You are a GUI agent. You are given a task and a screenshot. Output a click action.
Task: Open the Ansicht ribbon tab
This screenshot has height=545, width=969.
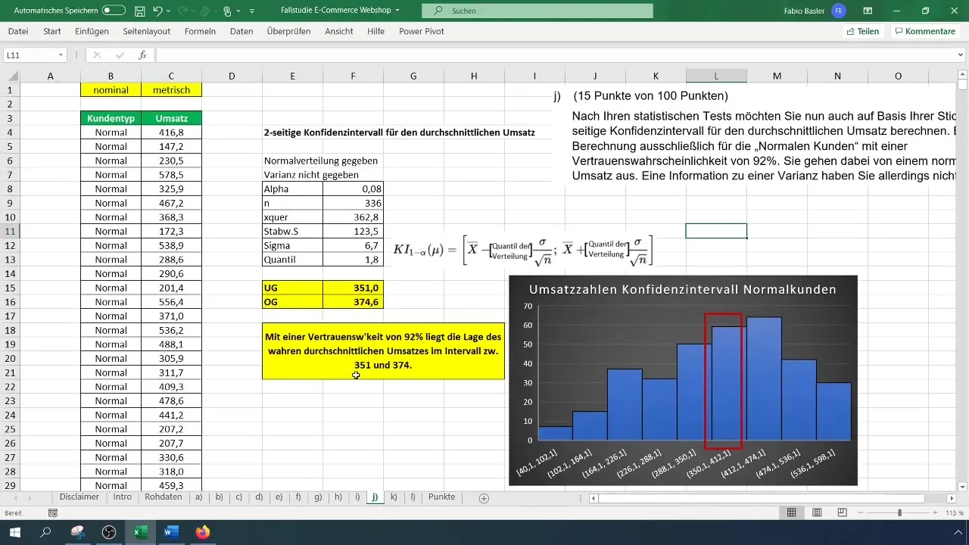click(x=339, y=31)
